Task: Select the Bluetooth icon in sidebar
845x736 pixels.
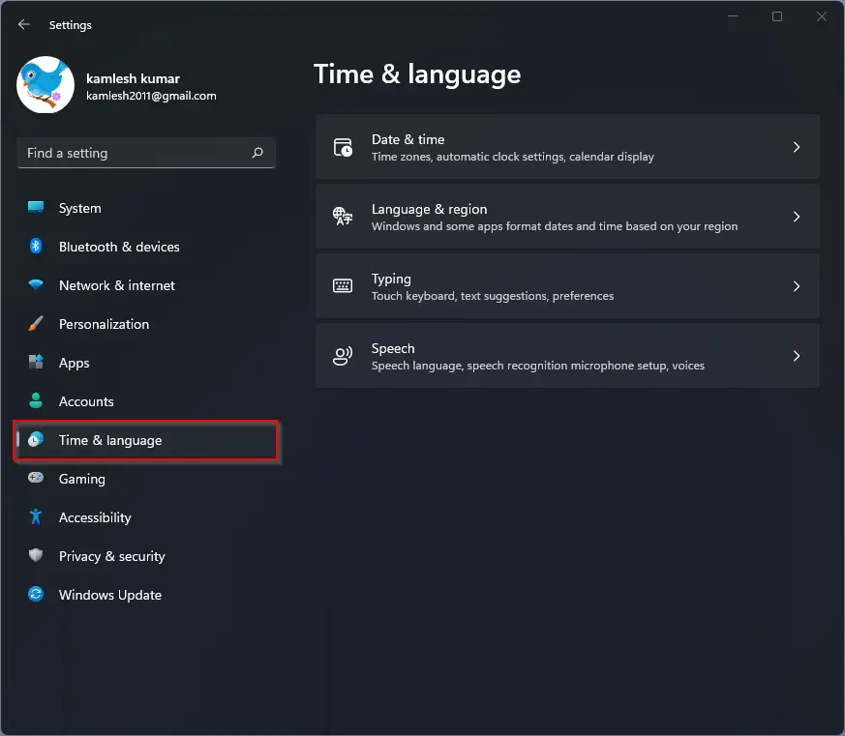Action: pyautogui.click(x=36, y=246)
